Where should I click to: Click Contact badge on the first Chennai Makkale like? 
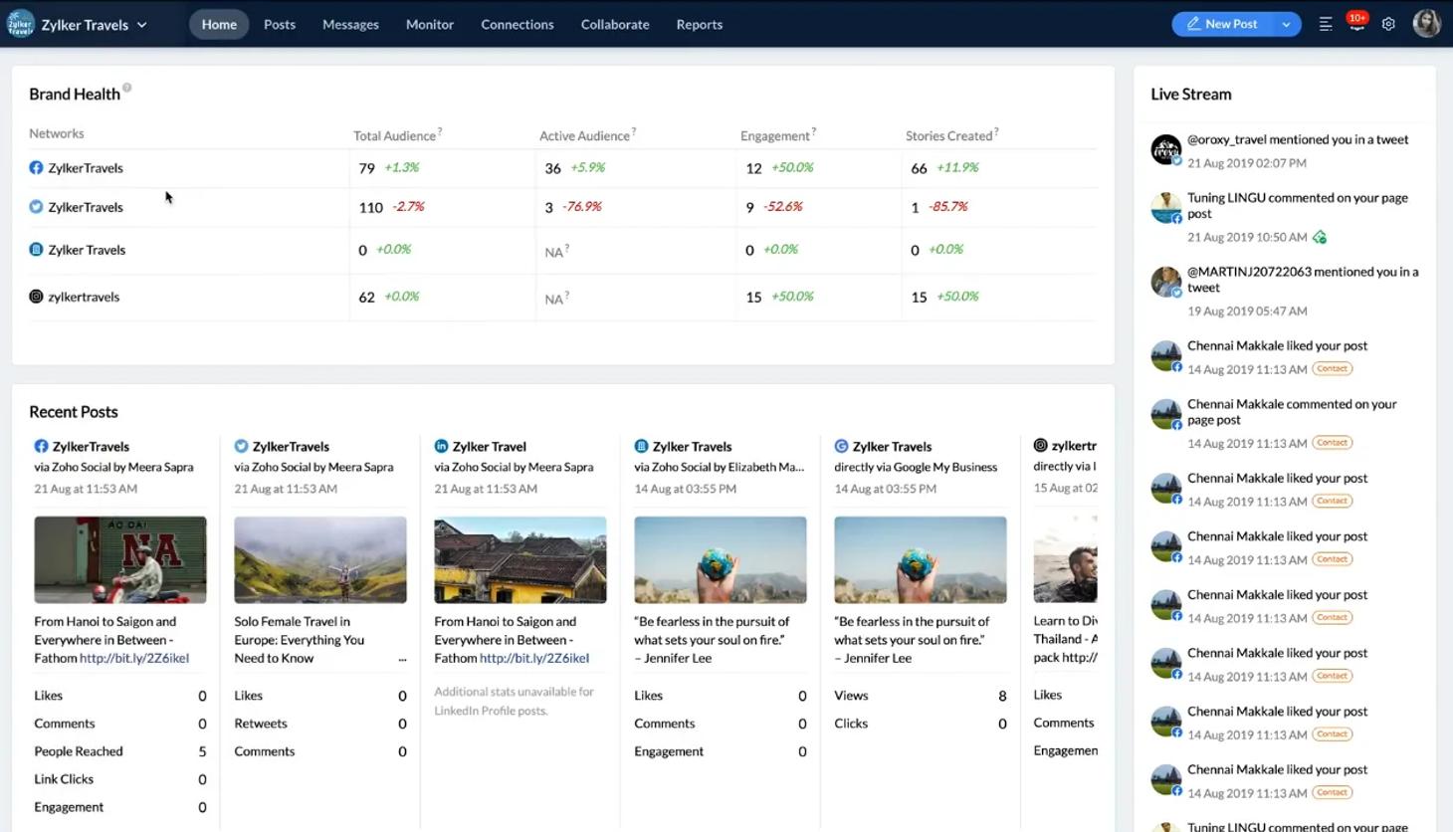tap(1332, 368)
